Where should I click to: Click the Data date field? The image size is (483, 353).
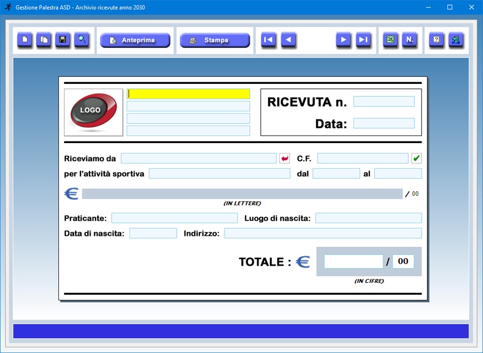(x=384, y=123)
